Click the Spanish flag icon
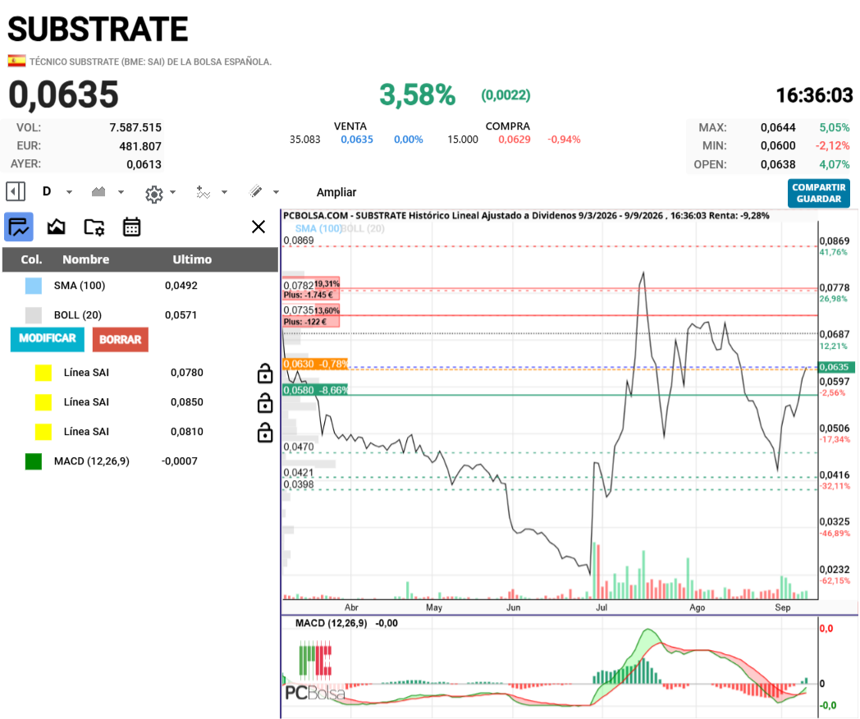This screenshot has height=719, width=860. 16,61
